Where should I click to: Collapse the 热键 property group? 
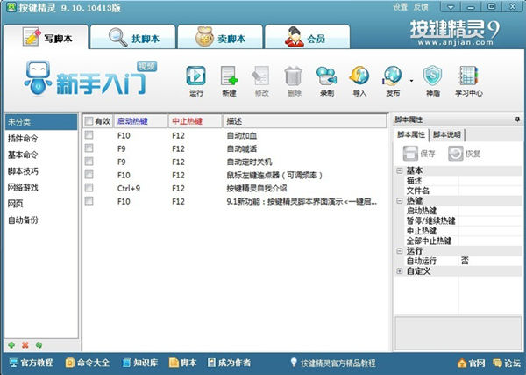(399, 200)
